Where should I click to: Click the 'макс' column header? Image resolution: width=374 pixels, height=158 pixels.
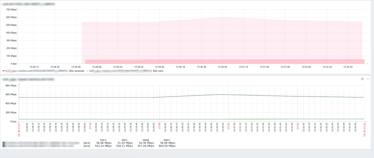point(167,140)
